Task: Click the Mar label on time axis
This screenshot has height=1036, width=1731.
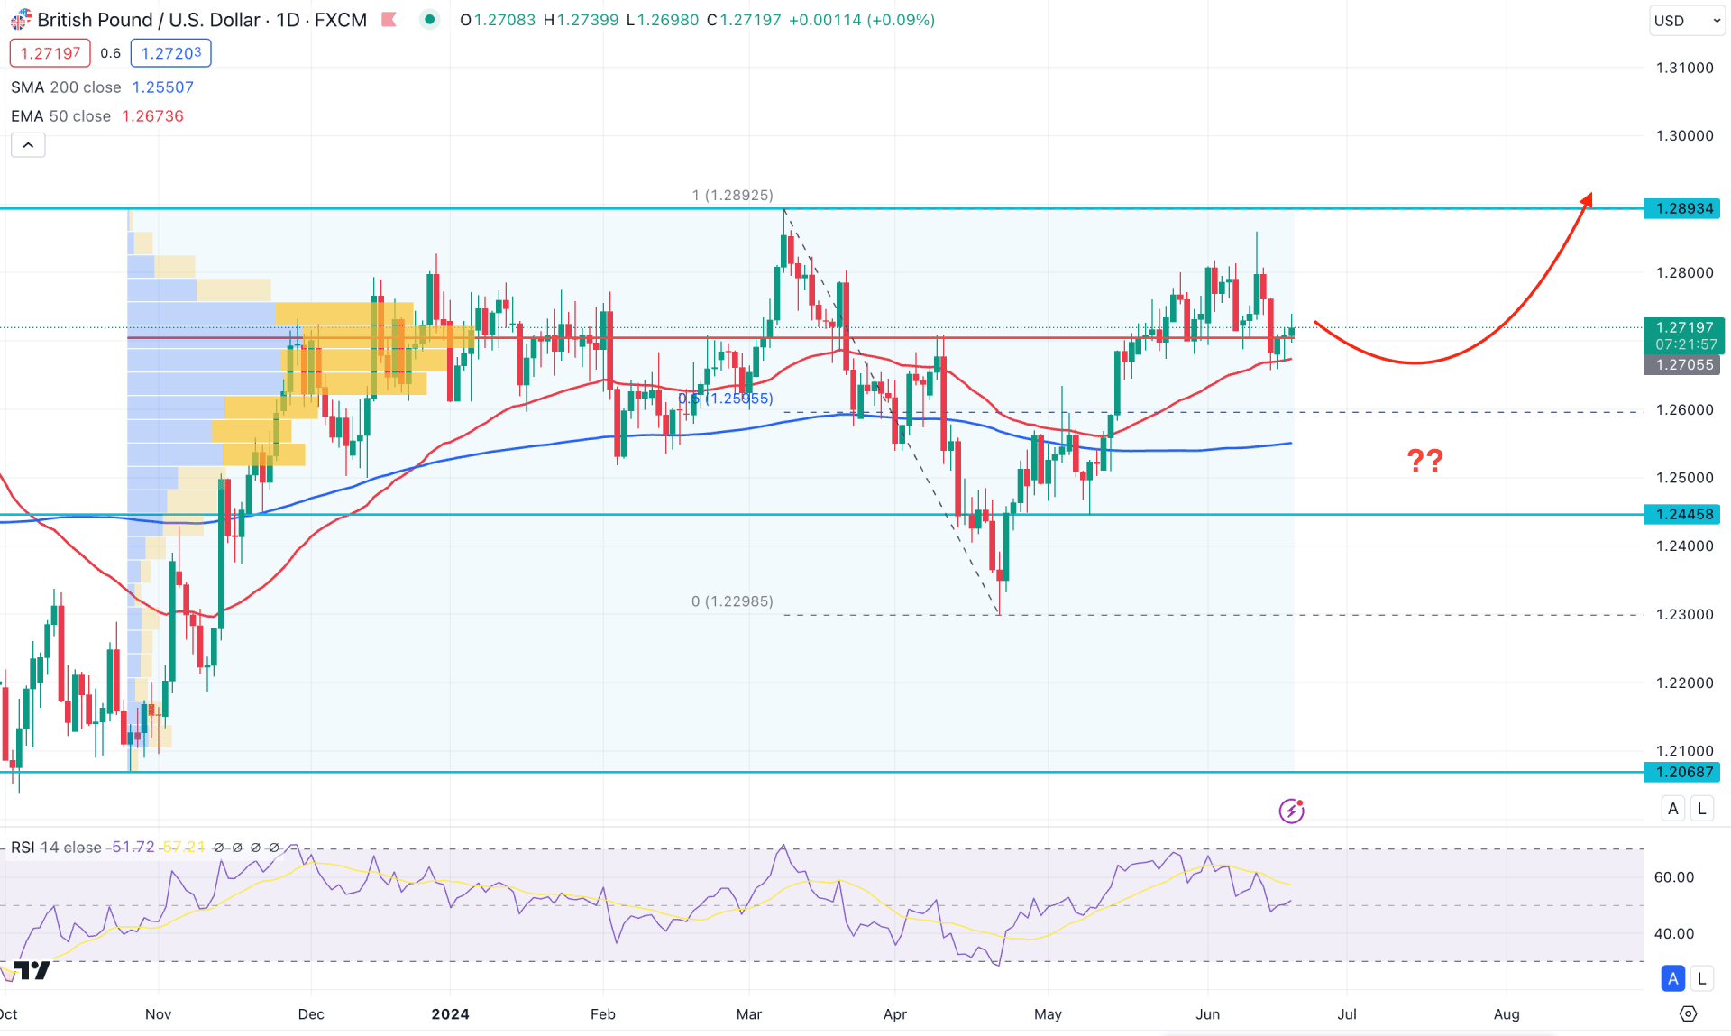Action: coord(749,1014)
